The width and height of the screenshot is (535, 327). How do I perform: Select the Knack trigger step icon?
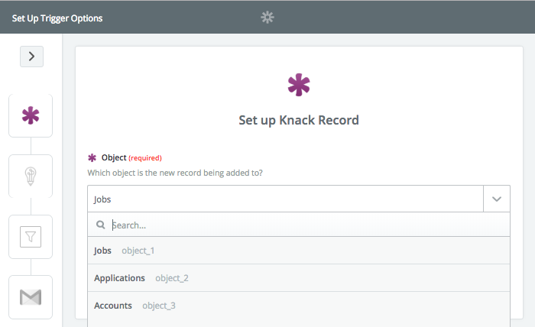(31, 115)
